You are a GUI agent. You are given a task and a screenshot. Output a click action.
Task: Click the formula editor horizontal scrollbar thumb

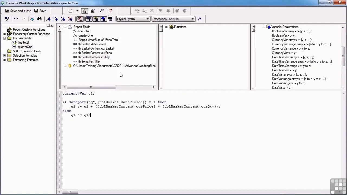coord(70,191)
